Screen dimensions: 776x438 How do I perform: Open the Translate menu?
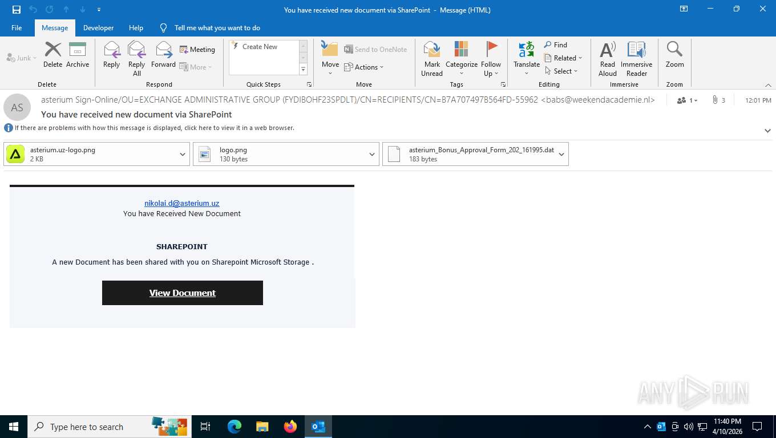pos(527,59)
